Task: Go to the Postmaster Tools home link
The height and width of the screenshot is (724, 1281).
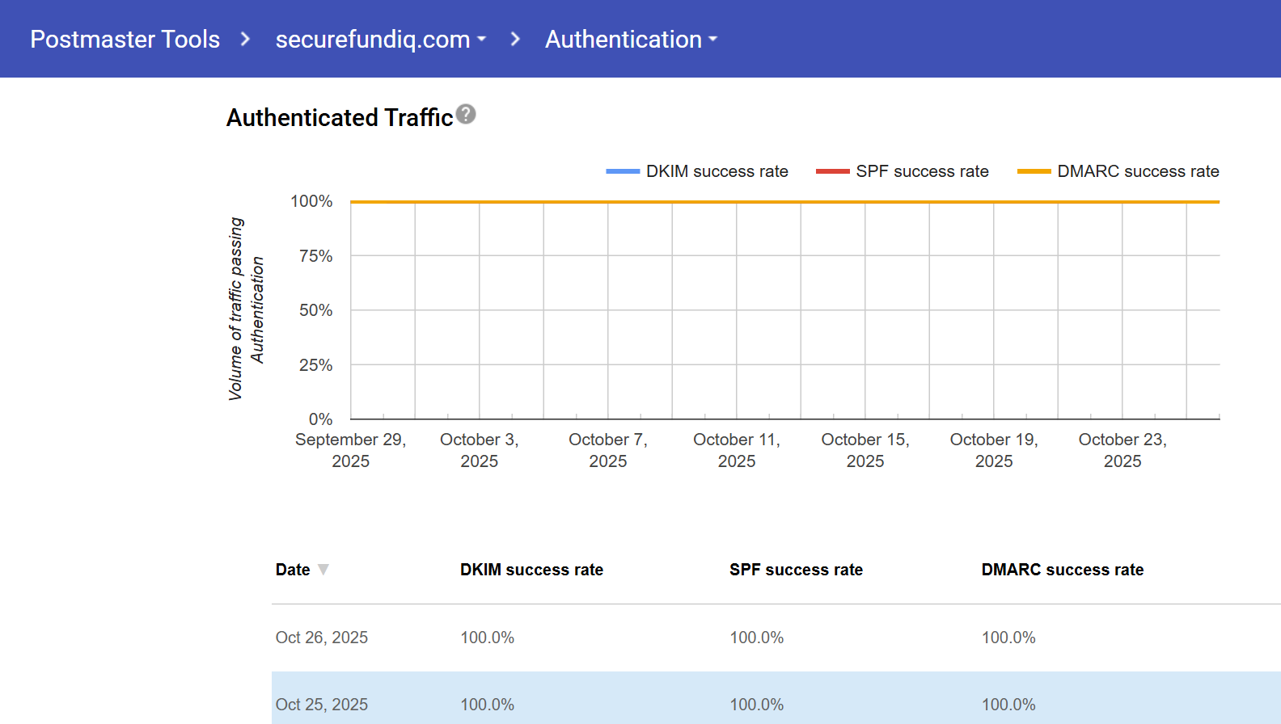Action: [125, 39]
